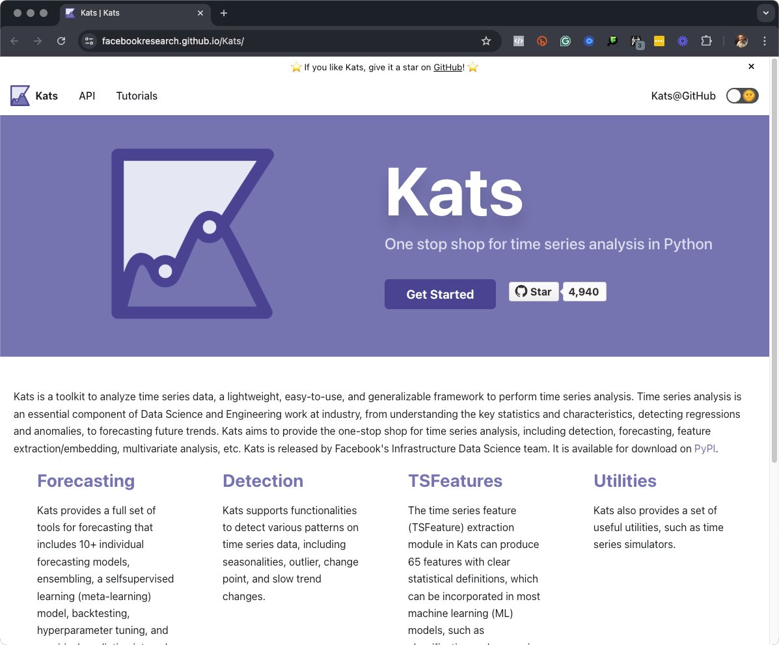The width and height of the screenshot is (779, 645).
Task: Dismiss the announcement banner
Action: (x=751, y=66)
